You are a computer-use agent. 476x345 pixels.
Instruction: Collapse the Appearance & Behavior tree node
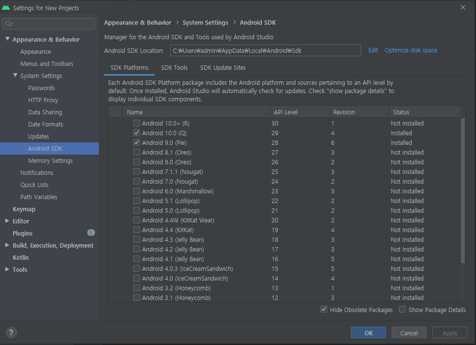8,39
